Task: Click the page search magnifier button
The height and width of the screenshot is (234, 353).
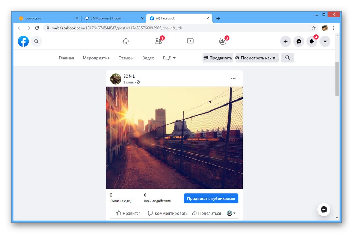Action: pyautogui.click(x=287, y=58)
